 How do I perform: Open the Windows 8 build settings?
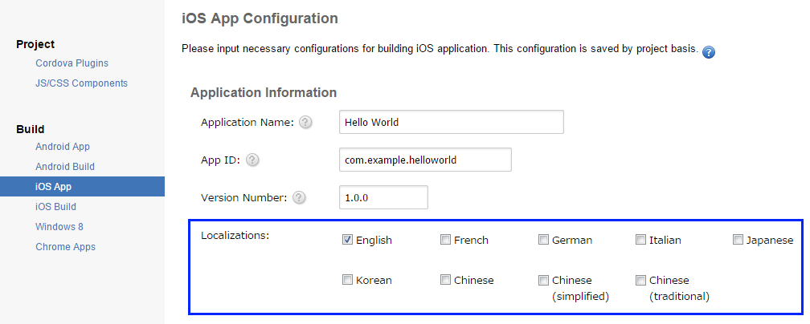pos(59,227)
